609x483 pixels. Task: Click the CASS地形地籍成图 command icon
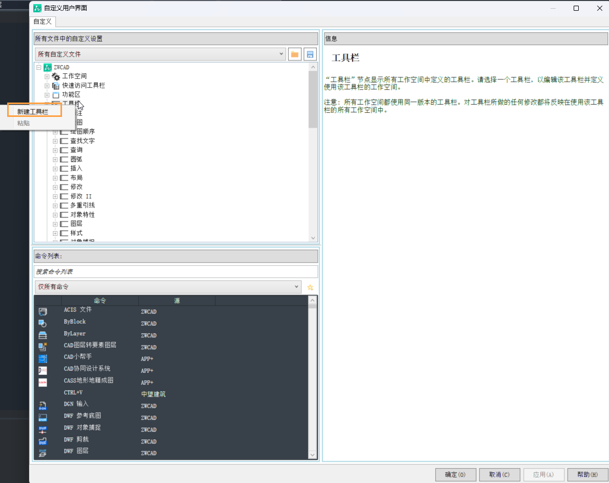pos(43,383)
